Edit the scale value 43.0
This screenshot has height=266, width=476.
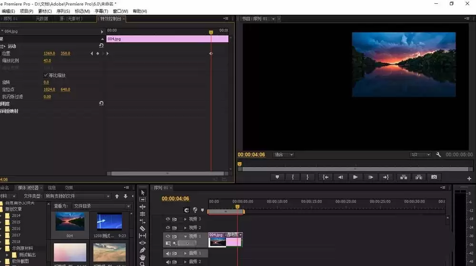click(47, 61)
